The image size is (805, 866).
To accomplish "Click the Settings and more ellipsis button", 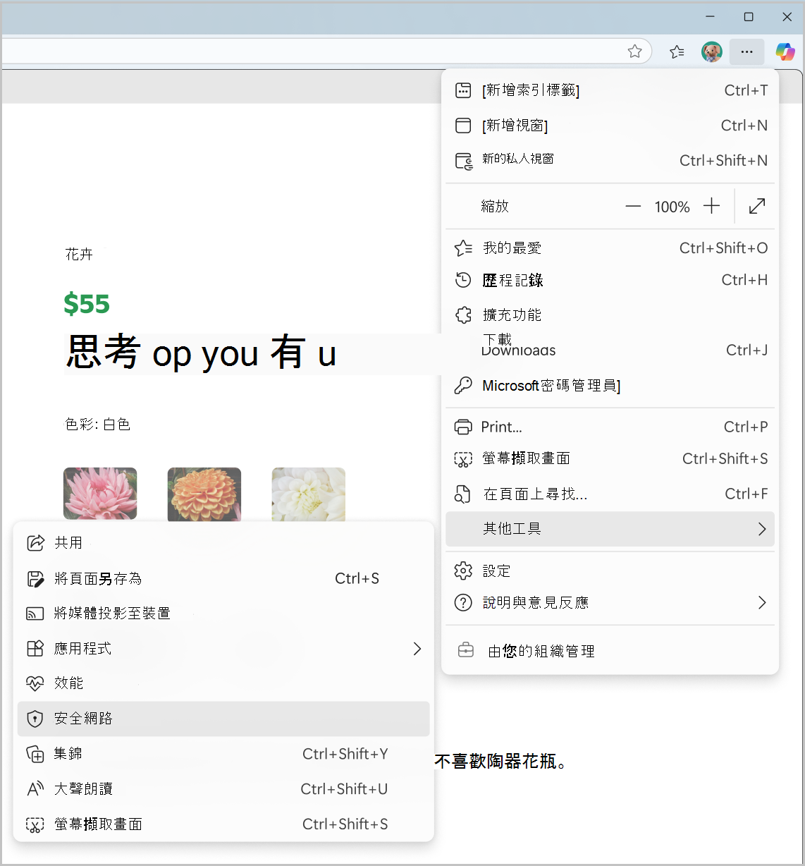I will 747,51.
